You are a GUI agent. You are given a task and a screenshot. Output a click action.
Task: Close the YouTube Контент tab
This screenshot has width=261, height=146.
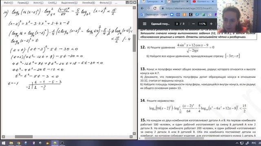[x=213, y=2]
